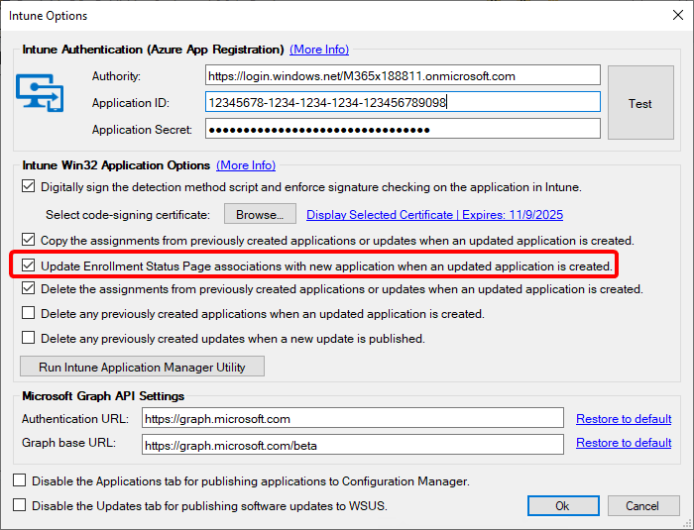The height and width of the screenshot is (530, 694).
Task: Click inside the Application ID field
Action: pyautogui.click(x=403, y=102)
